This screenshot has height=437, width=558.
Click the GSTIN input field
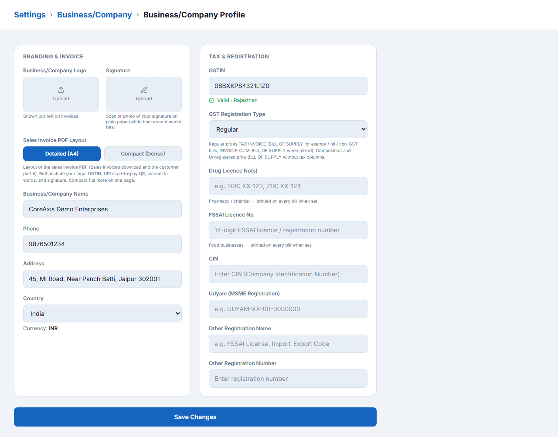click(288, 86)
